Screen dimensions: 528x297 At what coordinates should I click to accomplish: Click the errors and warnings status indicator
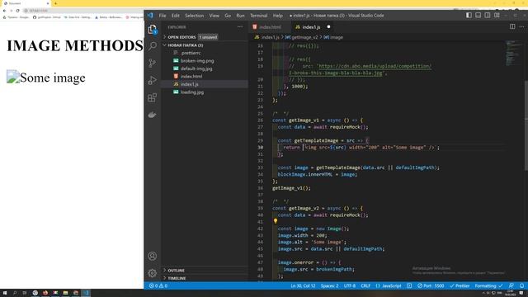point(158,286)
